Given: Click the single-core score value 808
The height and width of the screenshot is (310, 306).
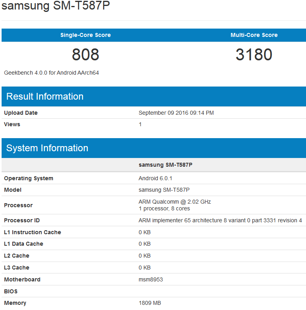Looking at the screenshot, I should point(85,54).
